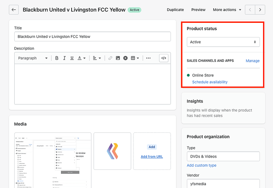Viewport: 273px width, 188px height.
Task: Insert a video in the description
Action: pyautogui.click(x=125, y=58)
